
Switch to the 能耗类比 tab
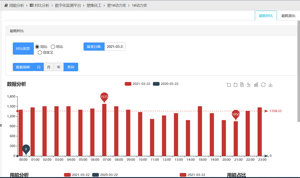click(x=288, y=16)
